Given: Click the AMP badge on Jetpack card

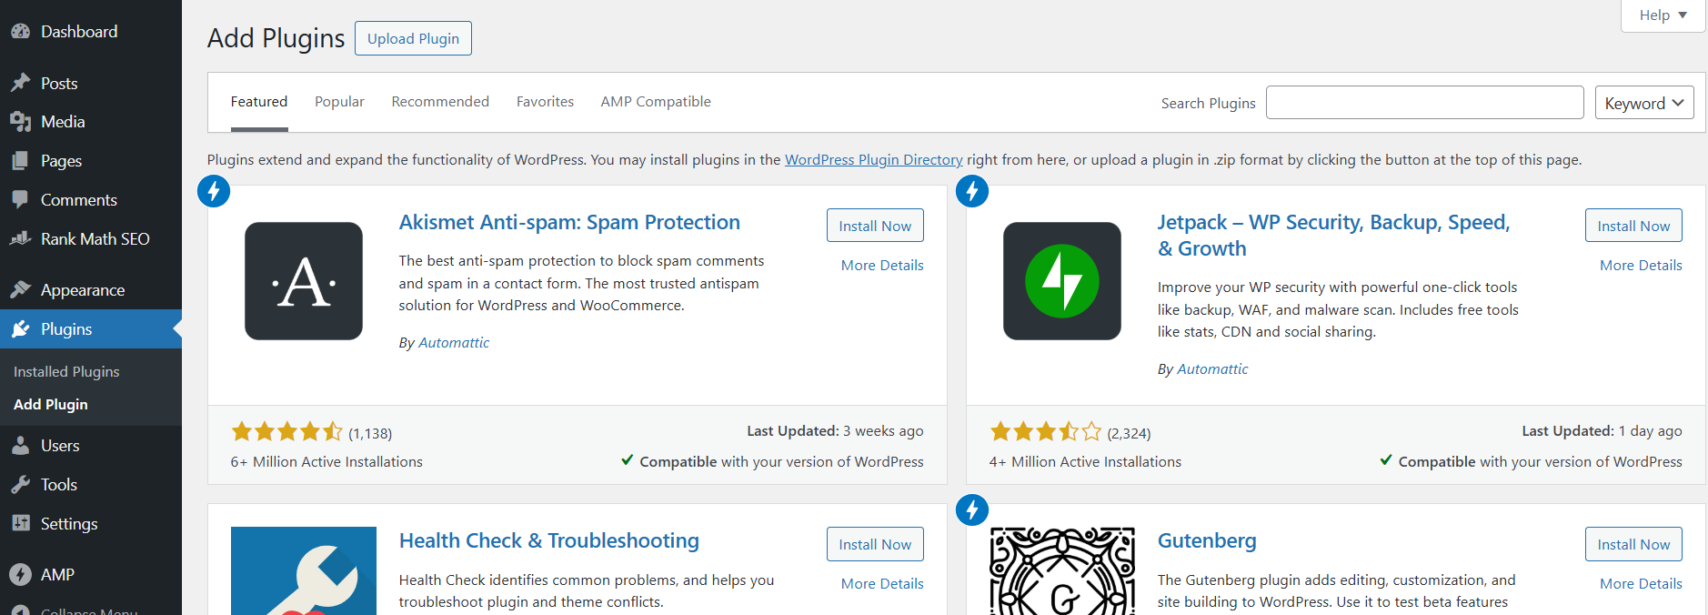Looking at the screenshot, I should pyautogui.click(x=972, y=191).
